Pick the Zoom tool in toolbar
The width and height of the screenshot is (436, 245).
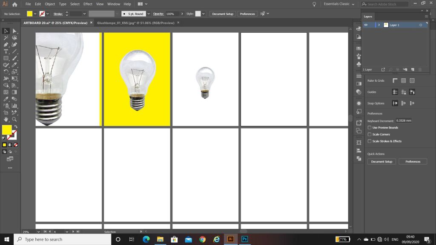pyautogui.click(x=14, y=120)
